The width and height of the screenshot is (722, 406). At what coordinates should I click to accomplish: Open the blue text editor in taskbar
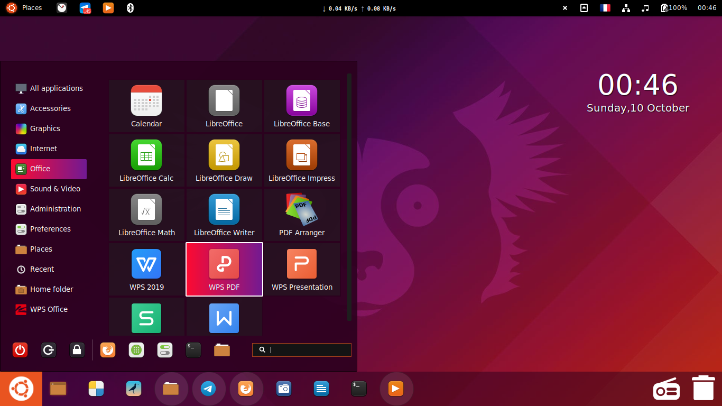click(321, 389)
